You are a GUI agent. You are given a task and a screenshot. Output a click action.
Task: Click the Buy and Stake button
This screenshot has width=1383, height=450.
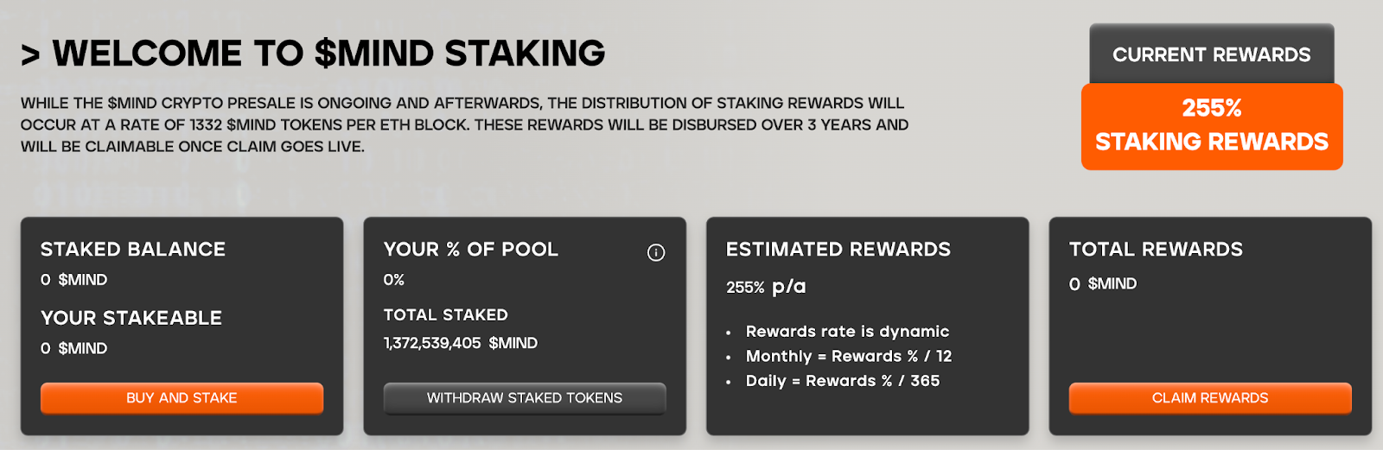point(182,398)
